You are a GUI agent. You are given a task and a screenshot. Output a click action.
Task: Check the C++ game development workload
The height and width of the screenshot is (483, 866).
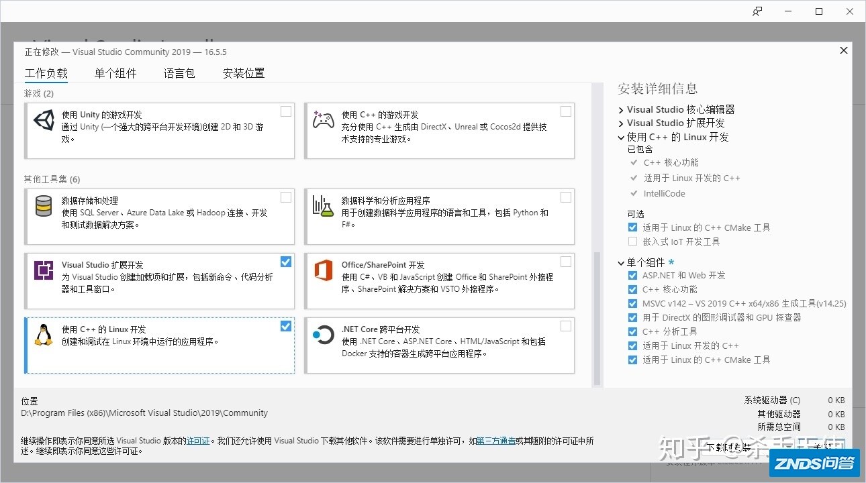[x=566, y=111]
